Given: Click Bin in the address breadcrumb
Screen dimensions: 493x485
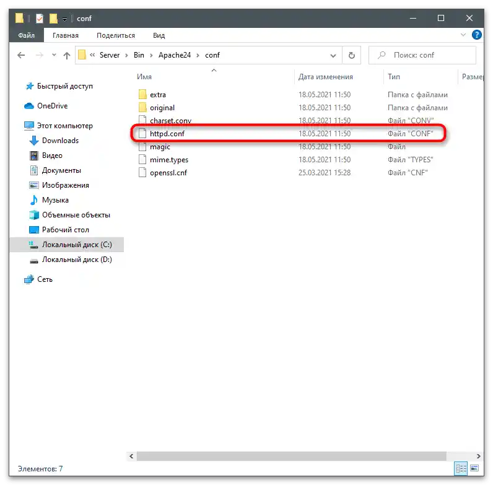Looking at the screenshot, I should (x=139, y=55).
